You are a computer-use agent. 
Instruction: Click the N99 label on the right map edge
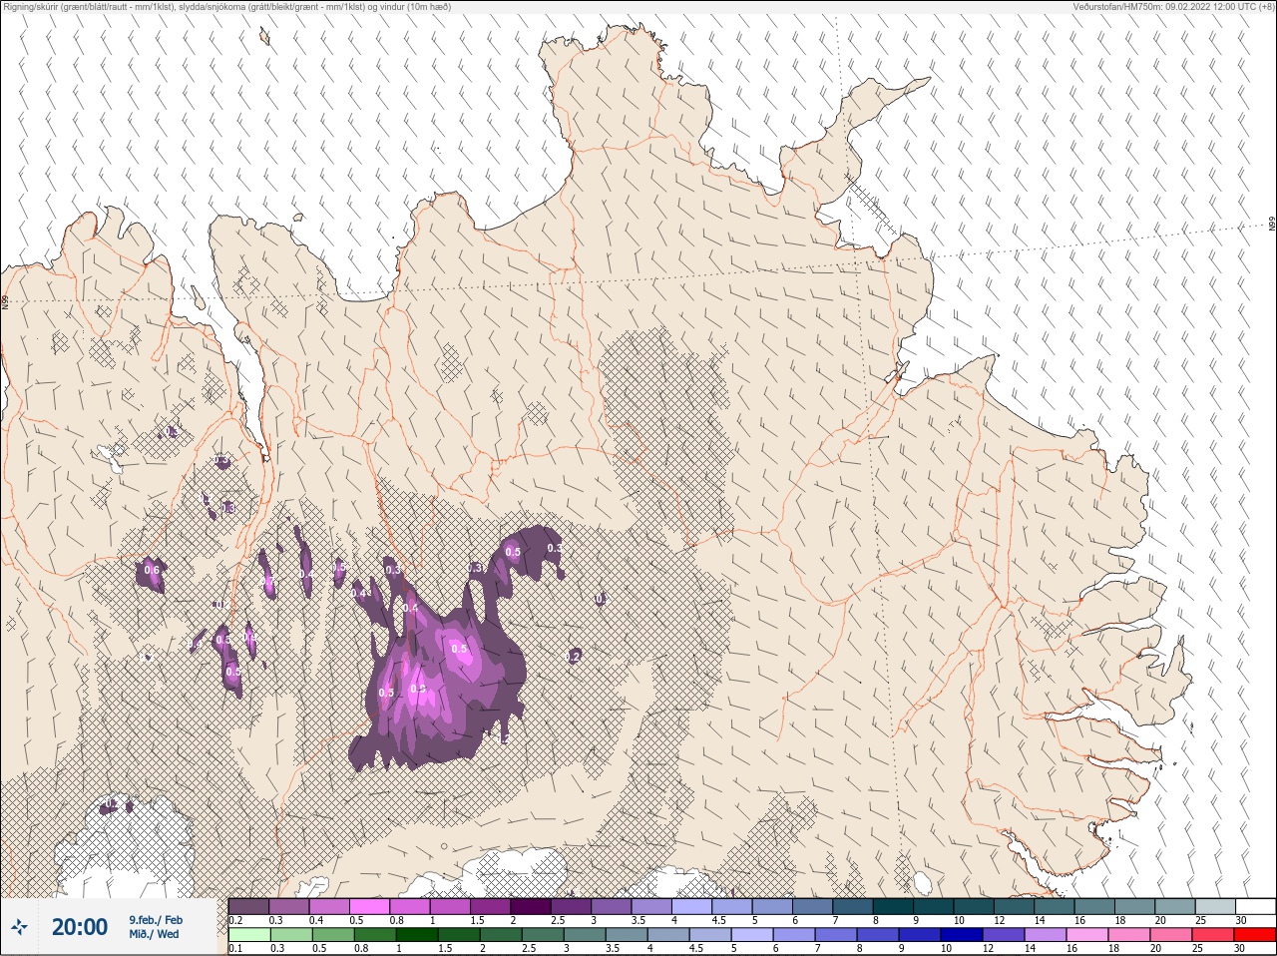pos(1272,225)
